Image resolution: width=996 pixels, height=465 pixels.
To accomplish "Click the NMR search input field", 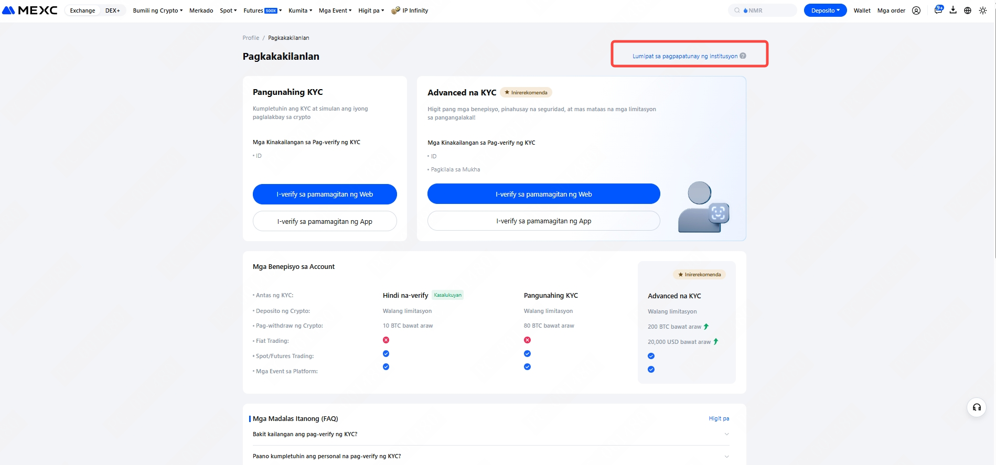I will point(766,10).
